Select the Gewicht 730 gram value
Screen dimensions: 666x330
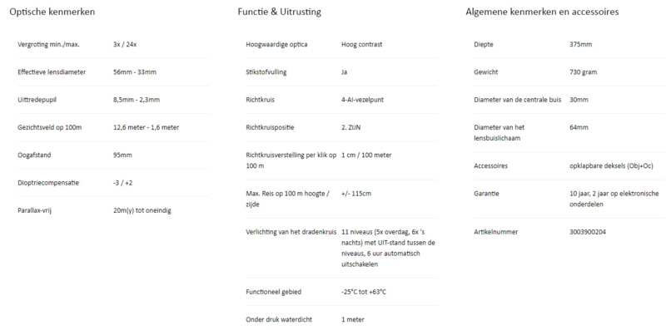point(584,72)
